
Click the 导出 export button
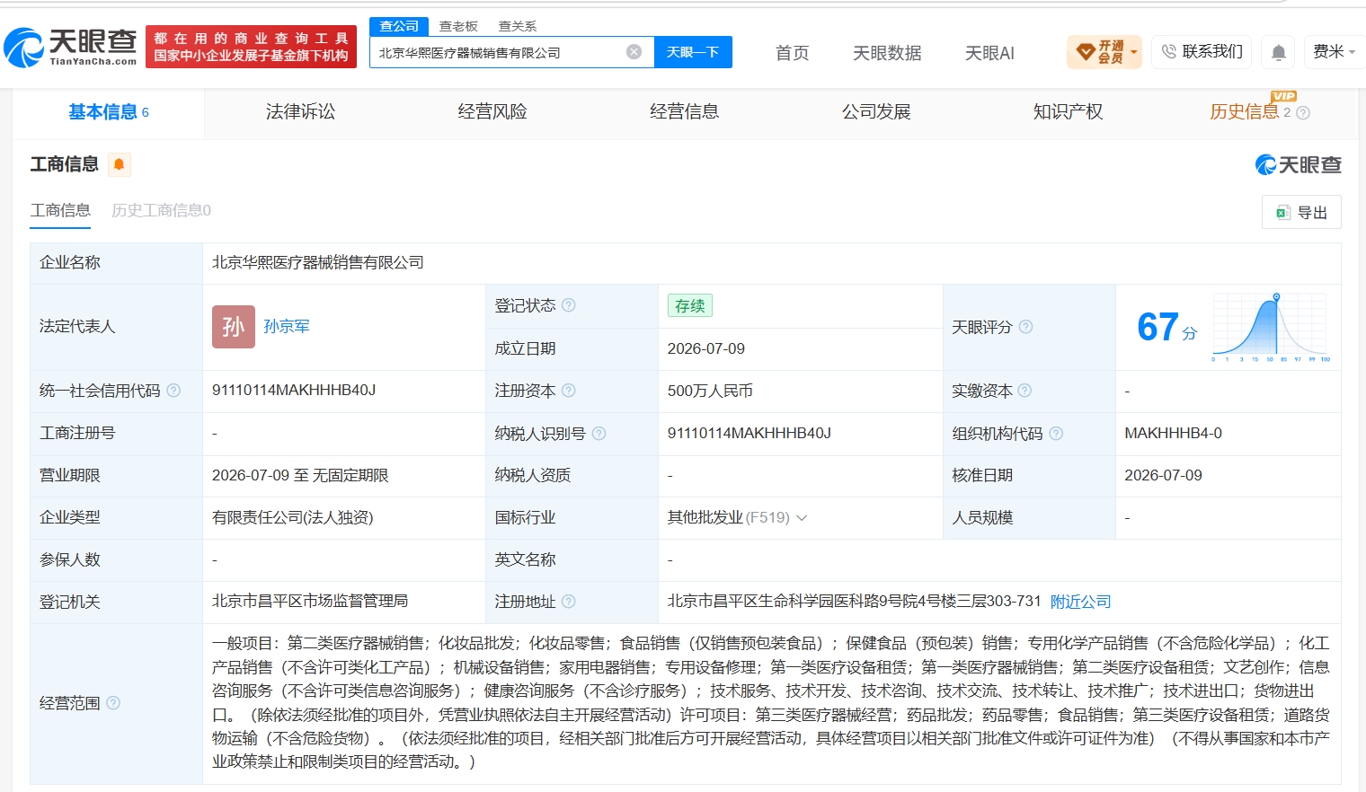[x=1301, y=213]
